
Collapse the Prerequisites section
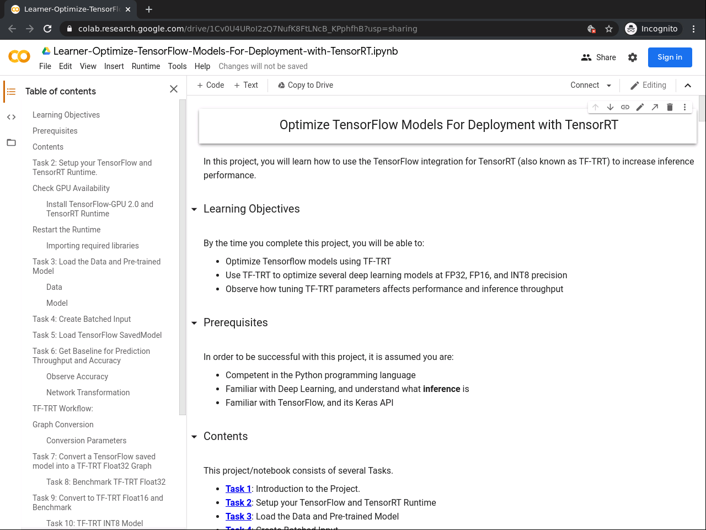194,323
